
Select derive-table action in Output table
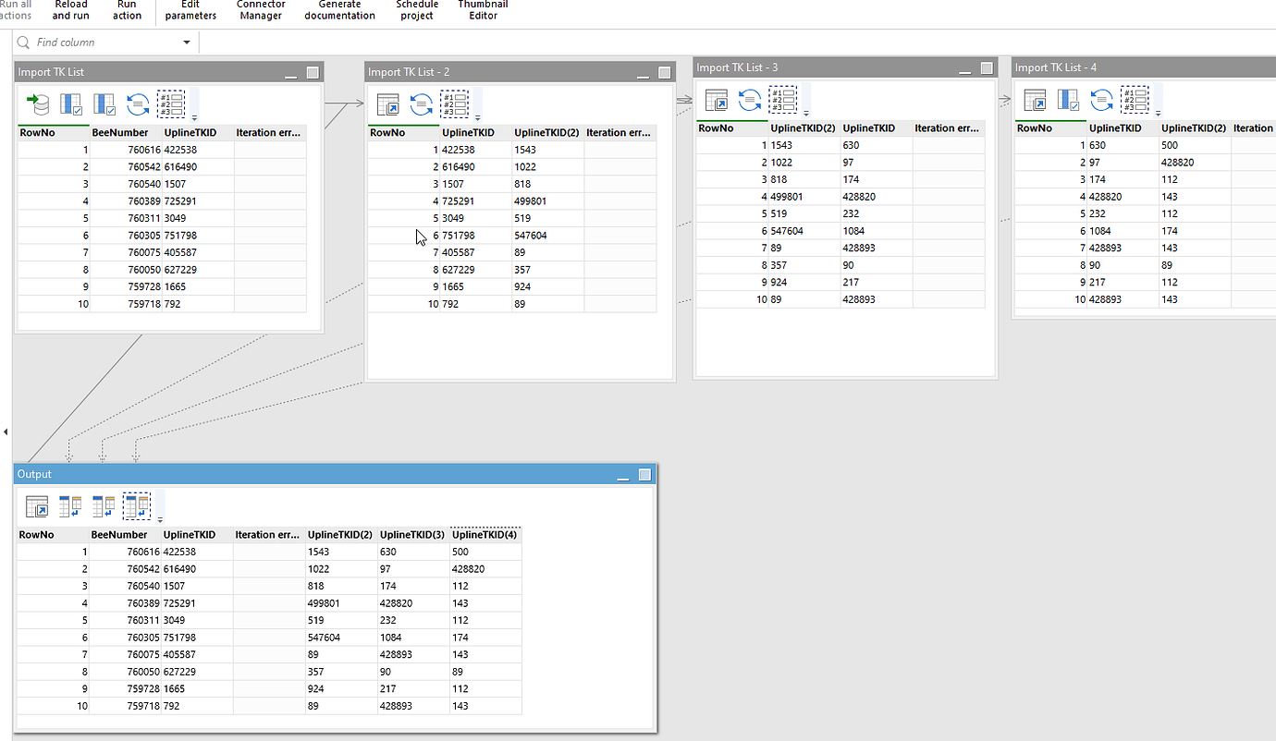(37, 505)
